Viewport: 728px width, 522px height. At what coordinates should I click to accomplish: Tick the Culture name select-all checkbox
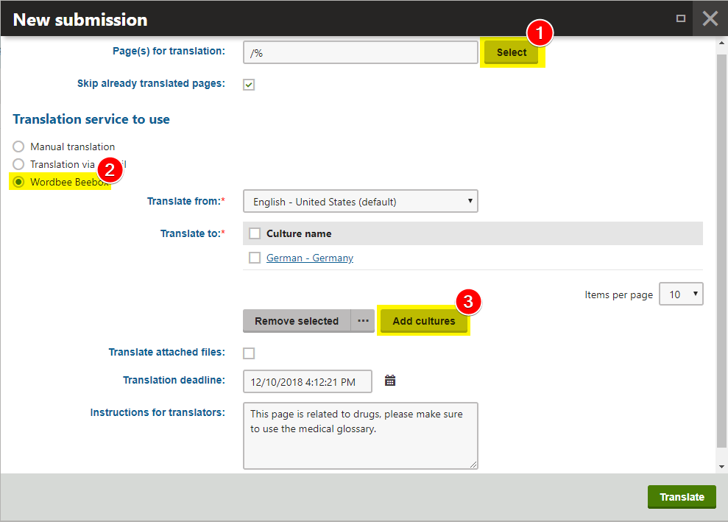tap(255, 233)
